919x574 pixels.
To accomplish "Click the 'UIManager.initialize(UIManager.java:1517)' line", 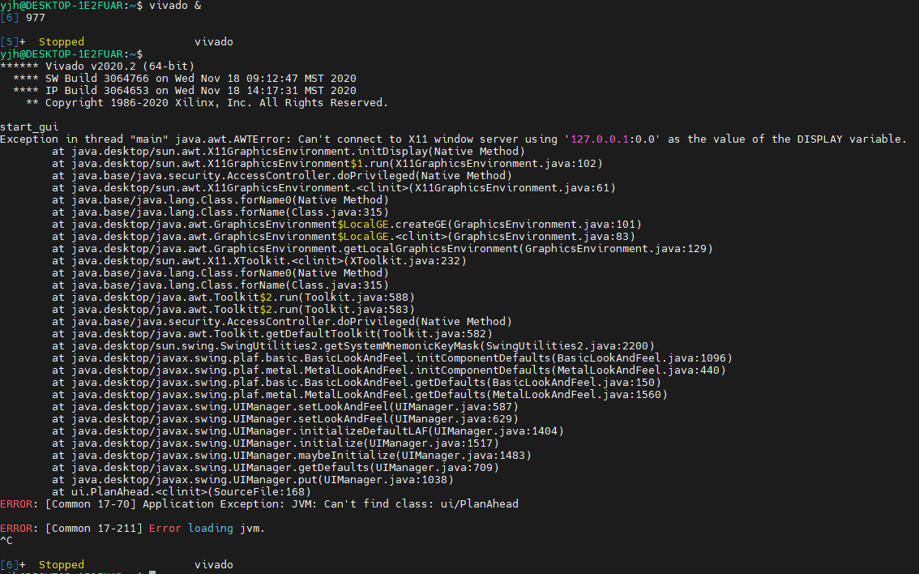I will click(x=276, y=443).
